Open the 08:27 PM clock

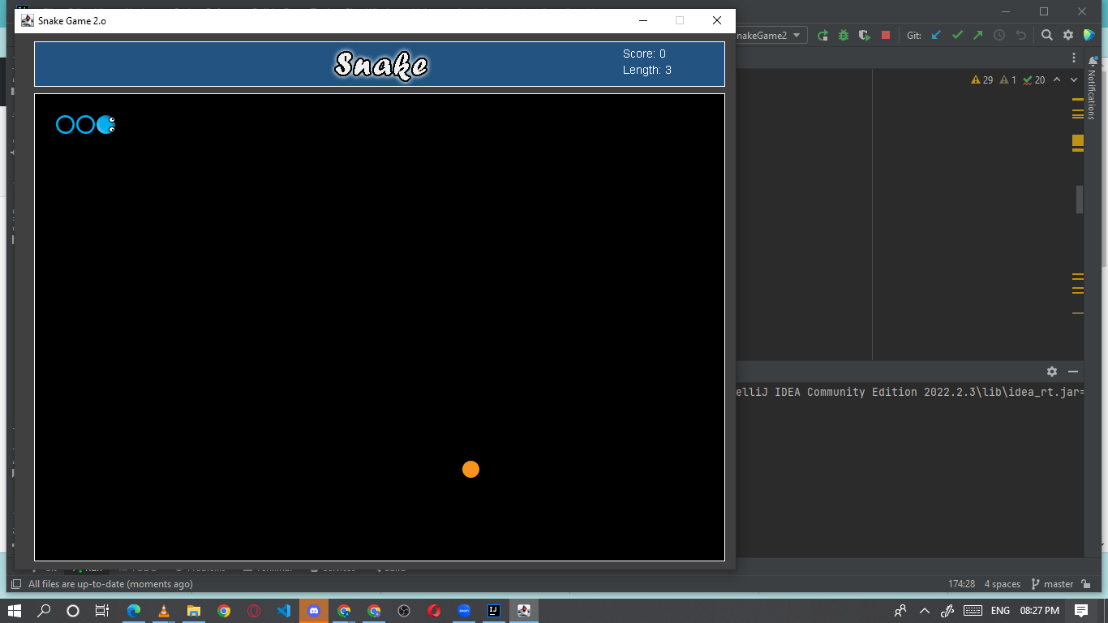(1040, 611)
